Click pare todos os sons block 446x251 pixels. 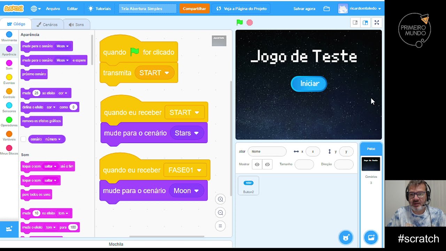[x=36, y=195]
